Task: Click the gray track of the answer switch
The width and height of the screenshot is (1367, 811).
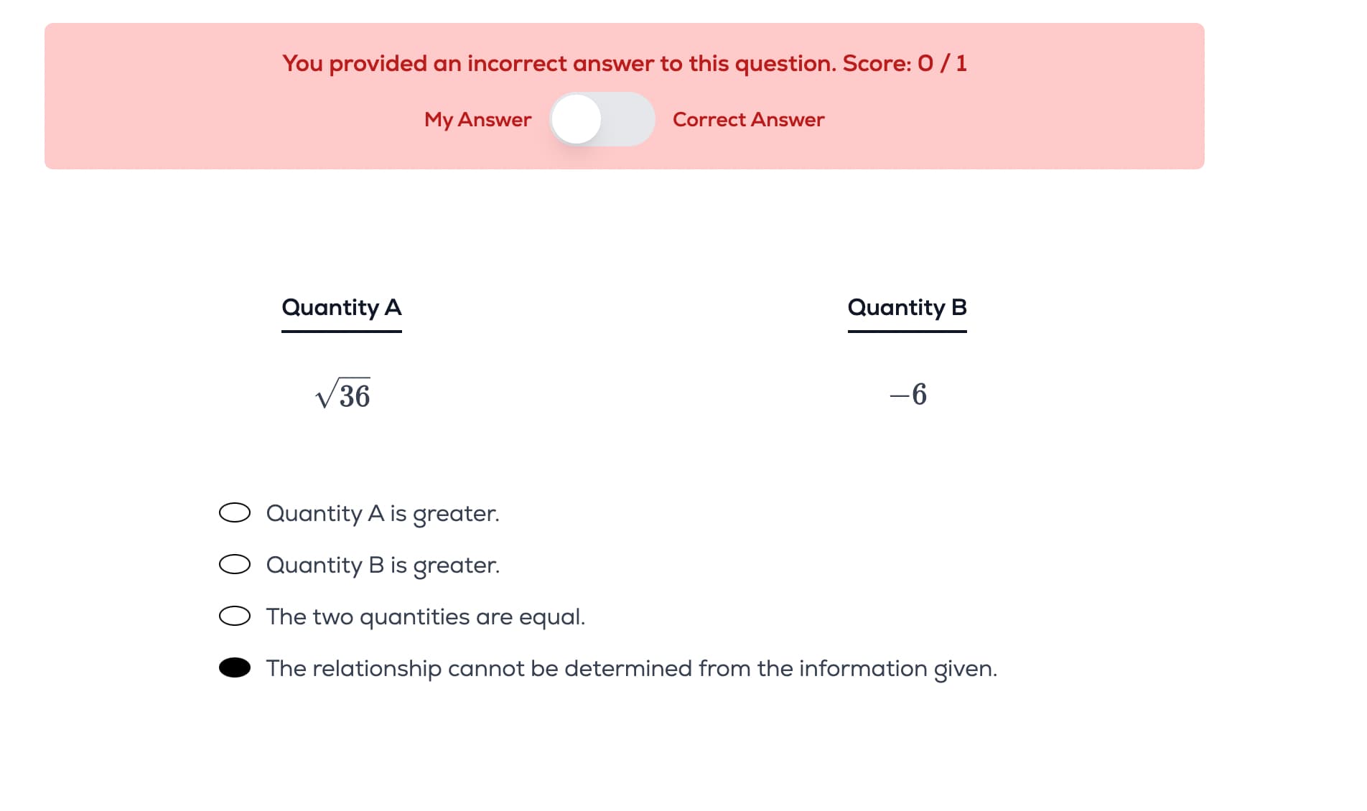Action: [627, 119]
